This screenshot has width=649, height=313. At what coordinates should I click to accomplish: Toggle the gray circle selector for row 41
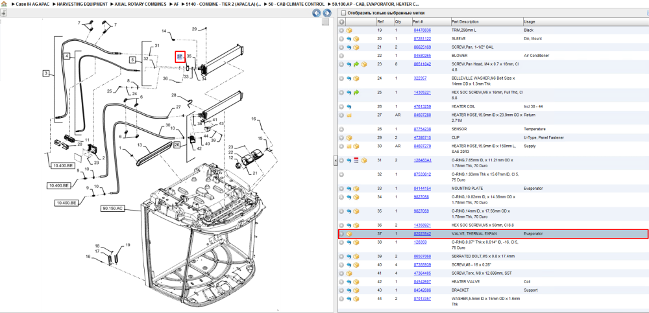[x=341, y=273]
